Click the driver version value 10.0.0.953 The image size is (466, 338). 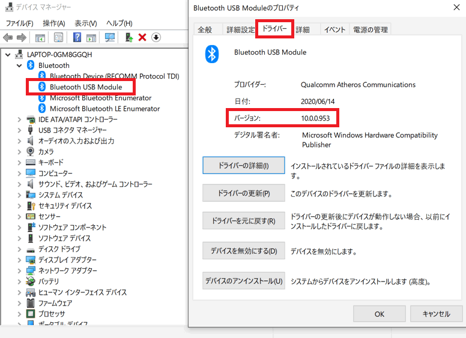point(315,118)
